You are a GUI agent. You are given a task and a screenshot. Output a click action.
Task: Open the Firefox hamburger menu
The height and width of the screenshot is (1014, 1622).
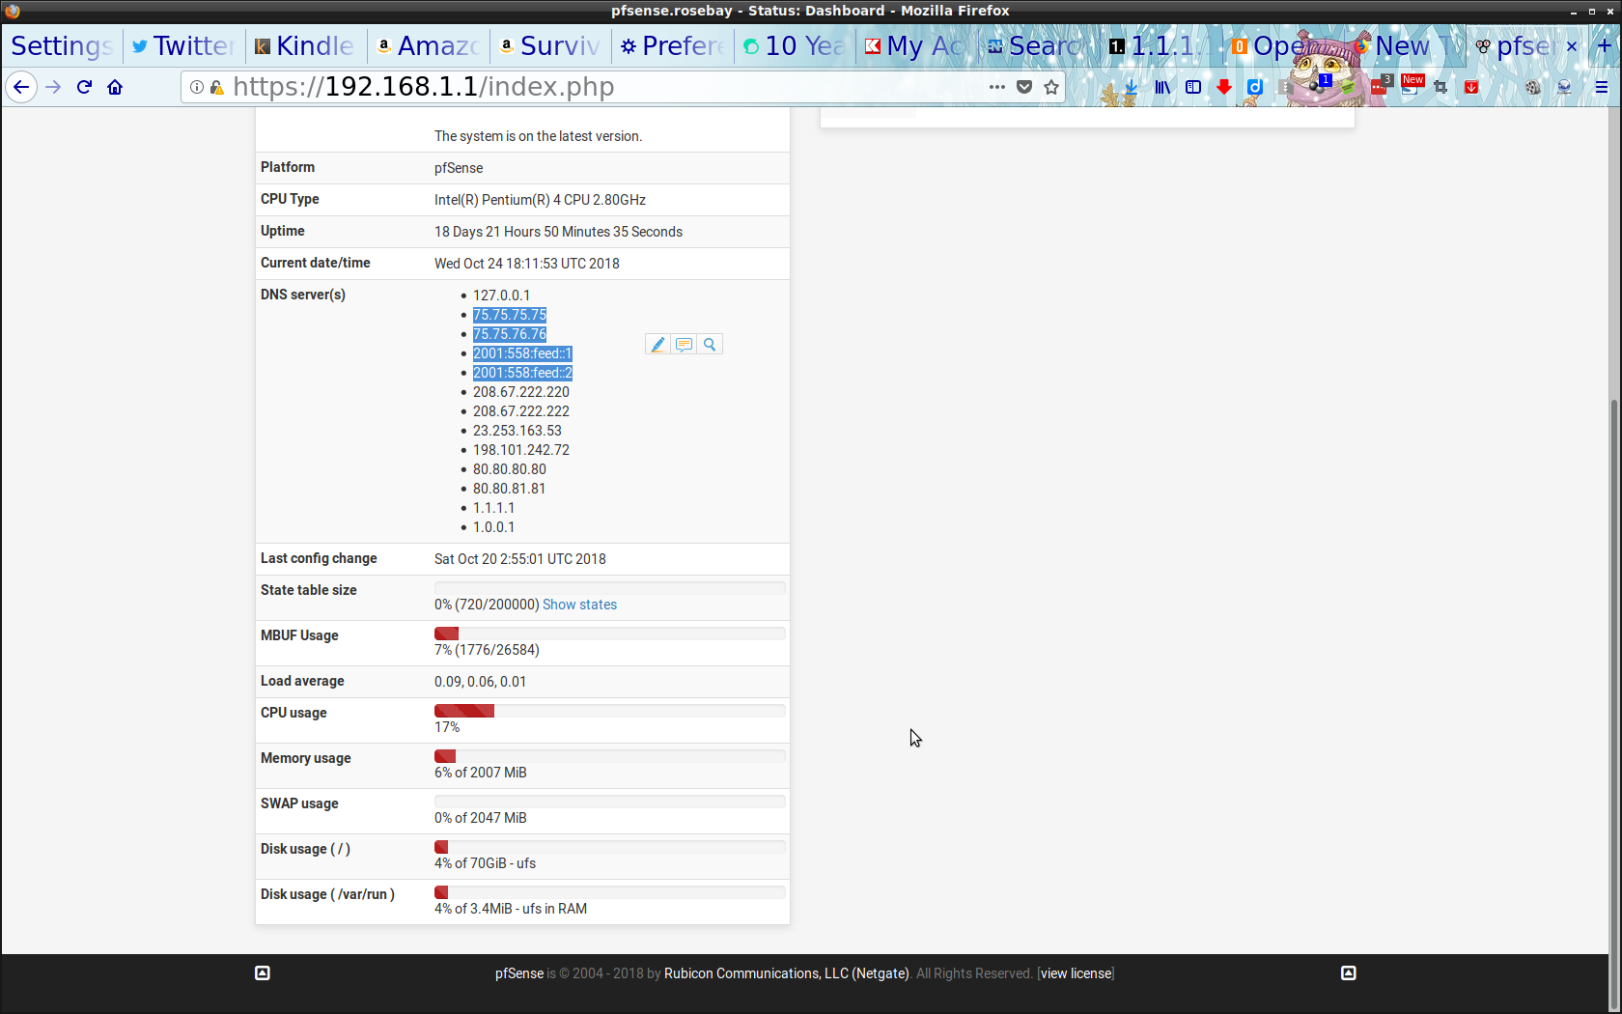tap(1601, 87)
